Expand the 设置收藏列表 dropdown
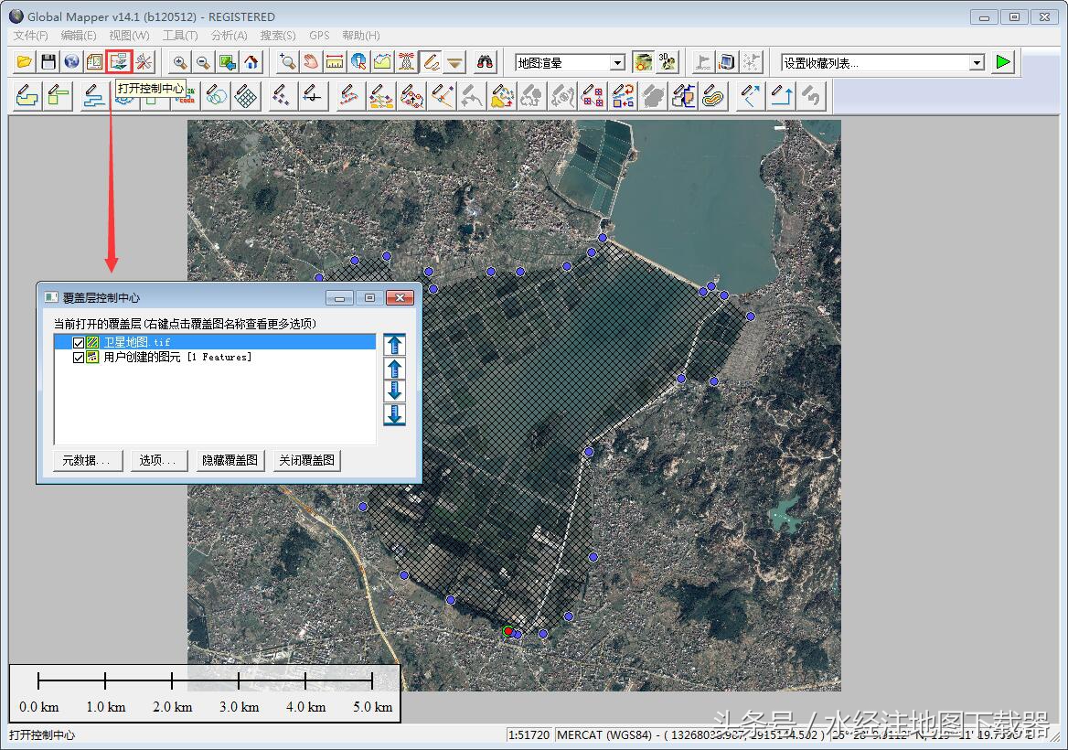This screenshot has width=1068, height=750. 977,63
